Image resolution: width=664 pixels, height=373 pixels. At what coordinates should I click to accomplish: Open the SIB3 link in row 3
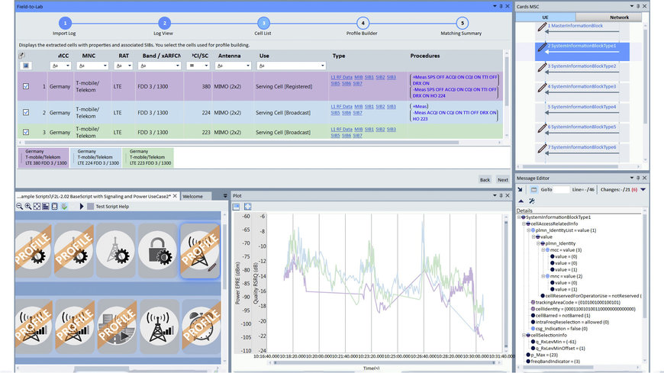point(392,129)
